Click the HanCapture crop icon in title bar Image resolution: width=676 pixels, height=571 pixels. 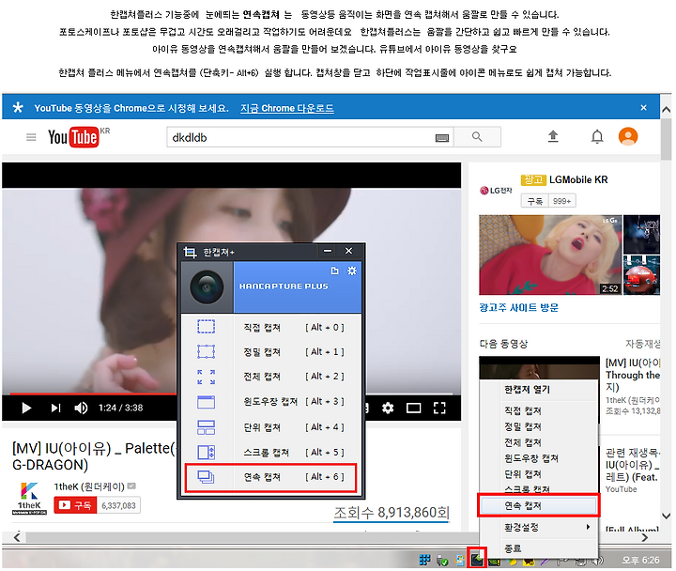pos(190,252)
